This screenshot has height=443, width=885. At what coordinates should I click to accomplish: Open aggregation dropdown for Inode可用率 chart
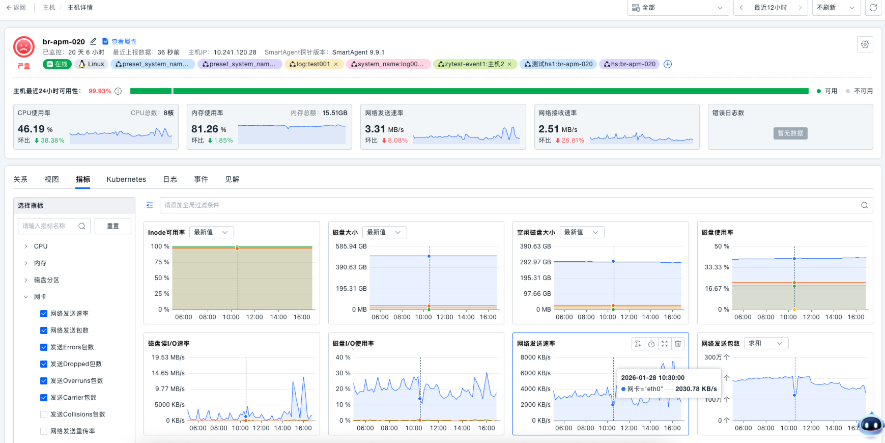pos(211,232)
